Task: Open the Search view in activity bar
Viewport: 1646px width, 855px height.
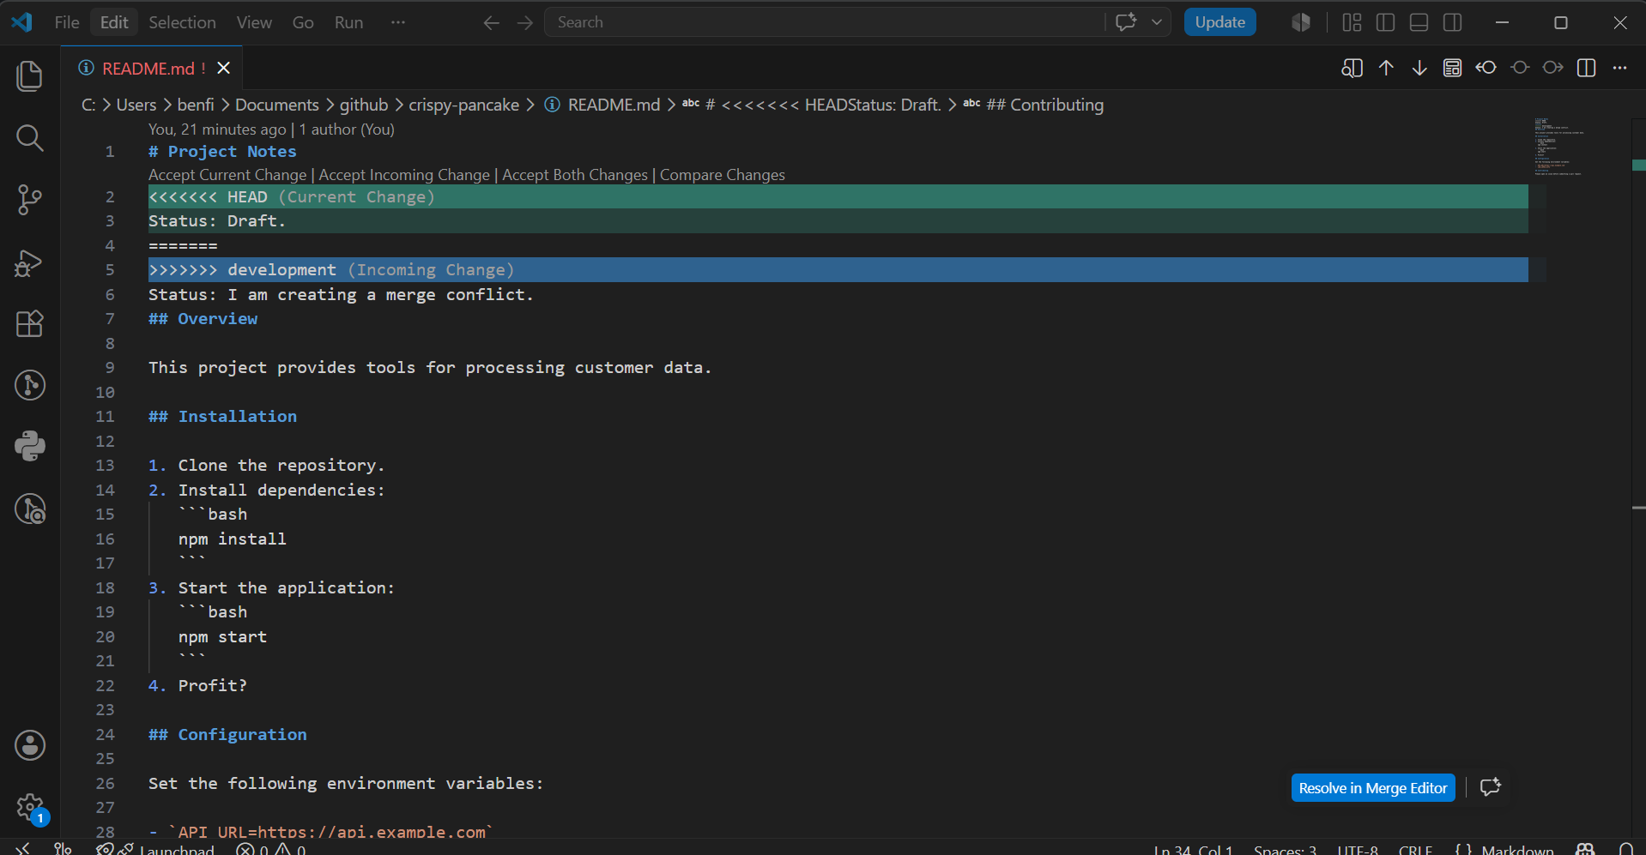Action: tap(30, 138)
